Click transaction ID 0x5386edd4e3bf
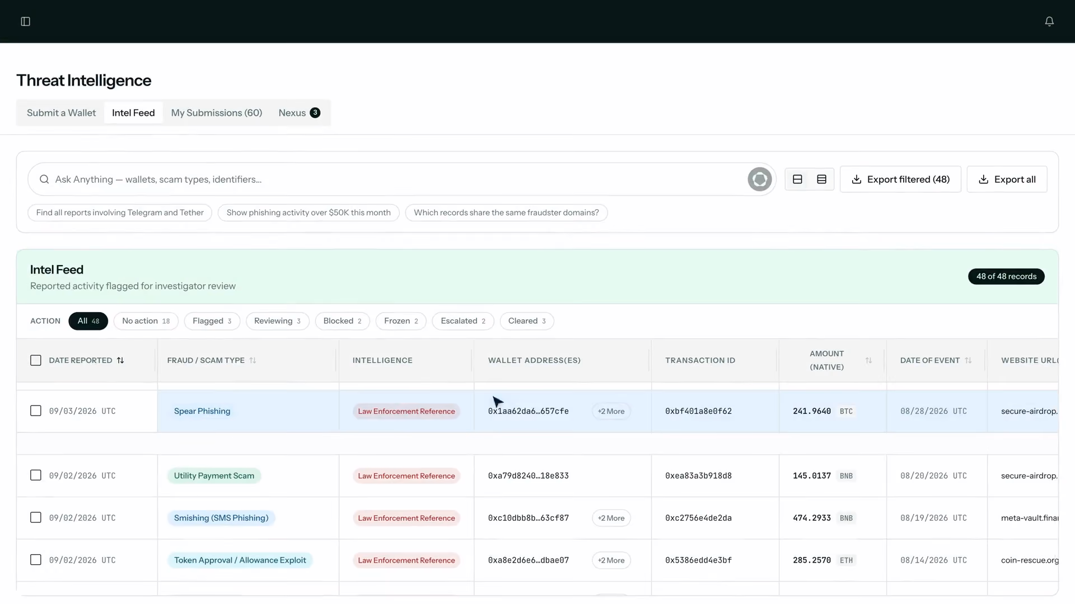1075x604 pixels. (x=698, y=560)
